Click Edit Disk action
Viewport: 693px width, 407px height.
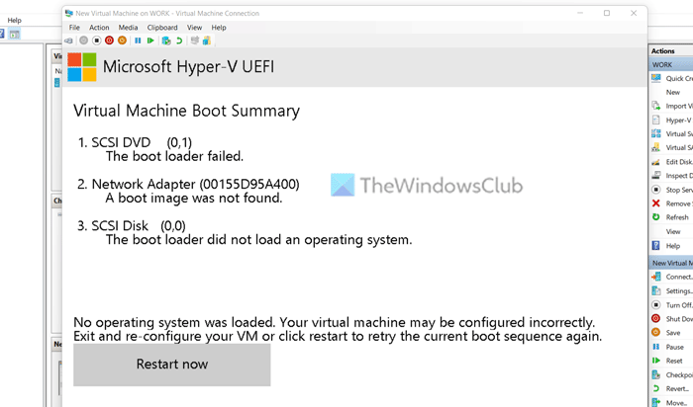[x=672, y=162]
